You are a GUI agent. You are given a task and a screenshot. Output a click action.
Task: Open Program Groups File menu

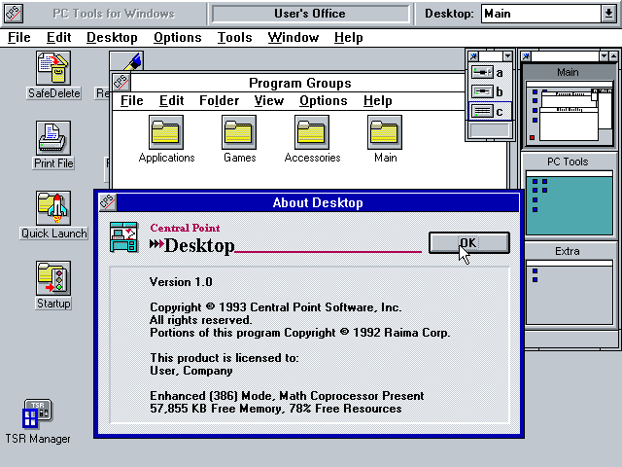pyautogui.click(x=132, y=101)
